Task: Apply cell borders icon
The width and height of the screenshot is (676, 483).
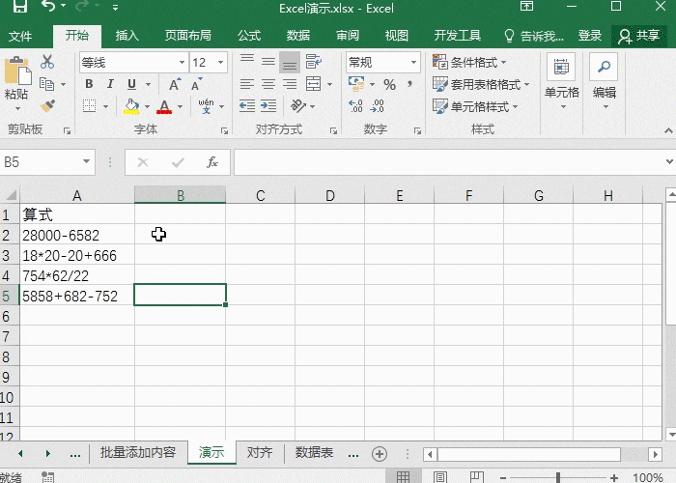Action: coord(89,105)
